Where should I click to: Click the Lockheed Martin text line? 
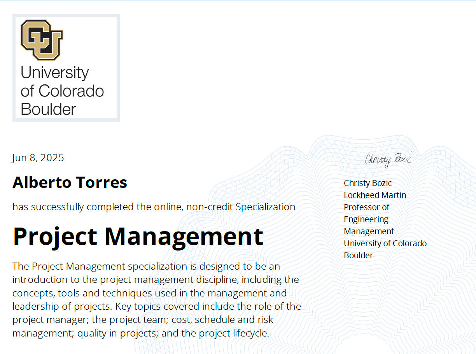pos(375,195)
